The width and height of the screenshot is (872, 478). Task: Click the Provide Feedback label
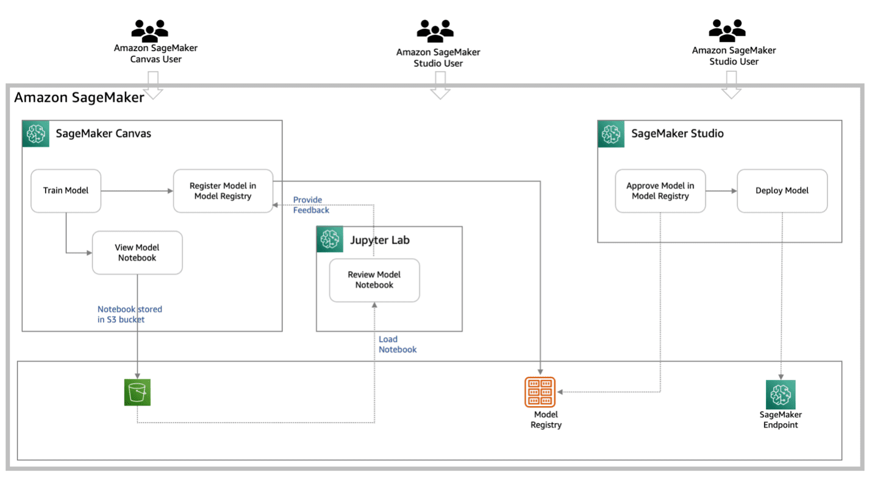point(311,205)
